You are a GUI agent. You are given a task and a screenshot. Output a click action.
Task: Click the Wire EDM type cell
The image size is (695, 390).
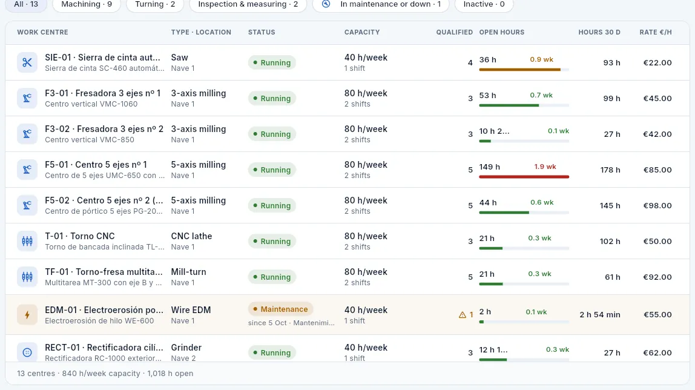tap(191, 310)
